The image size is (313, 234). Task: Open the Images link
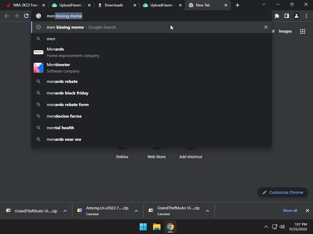pos(285,31)
